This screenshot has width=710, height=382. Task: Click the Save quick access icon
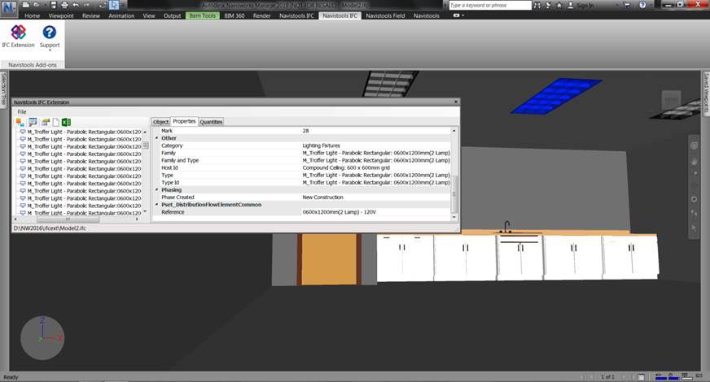tap(54, 5)
